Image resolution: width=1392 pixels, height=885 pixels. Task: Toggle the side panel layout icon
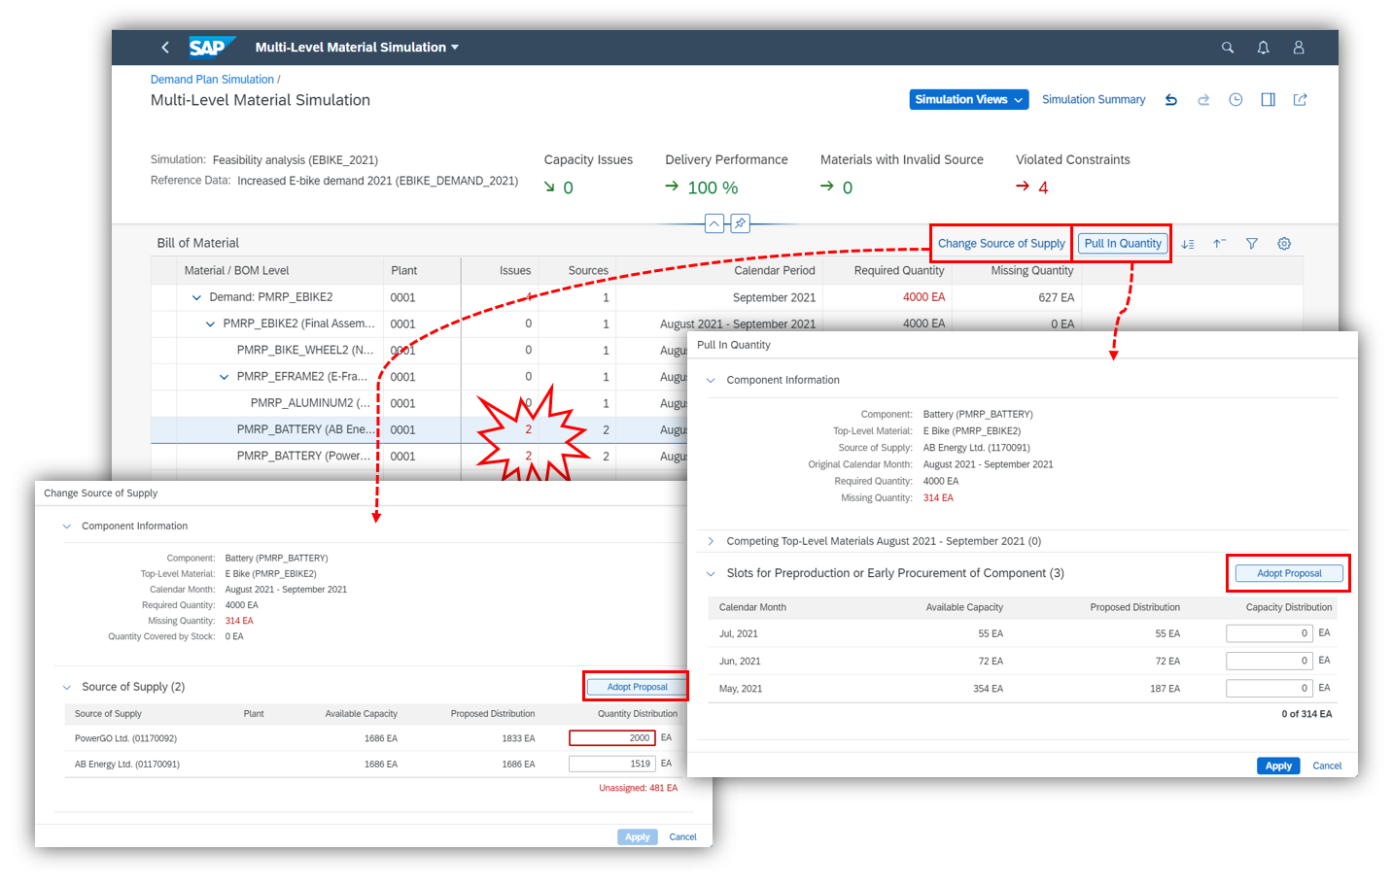[x=1268, y=99]
